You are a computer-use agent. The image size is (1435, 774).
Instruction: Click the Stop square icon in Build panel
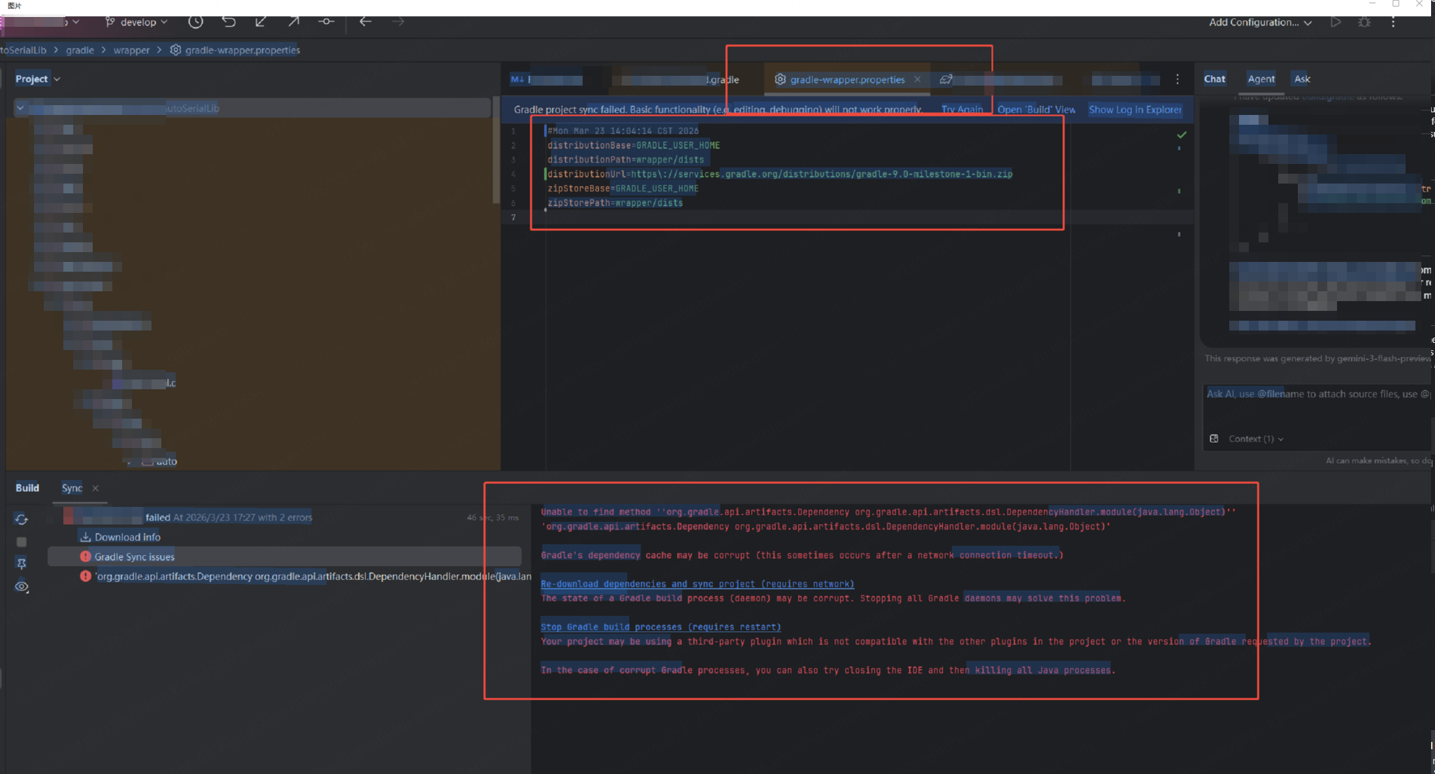[x=22, y=542]
